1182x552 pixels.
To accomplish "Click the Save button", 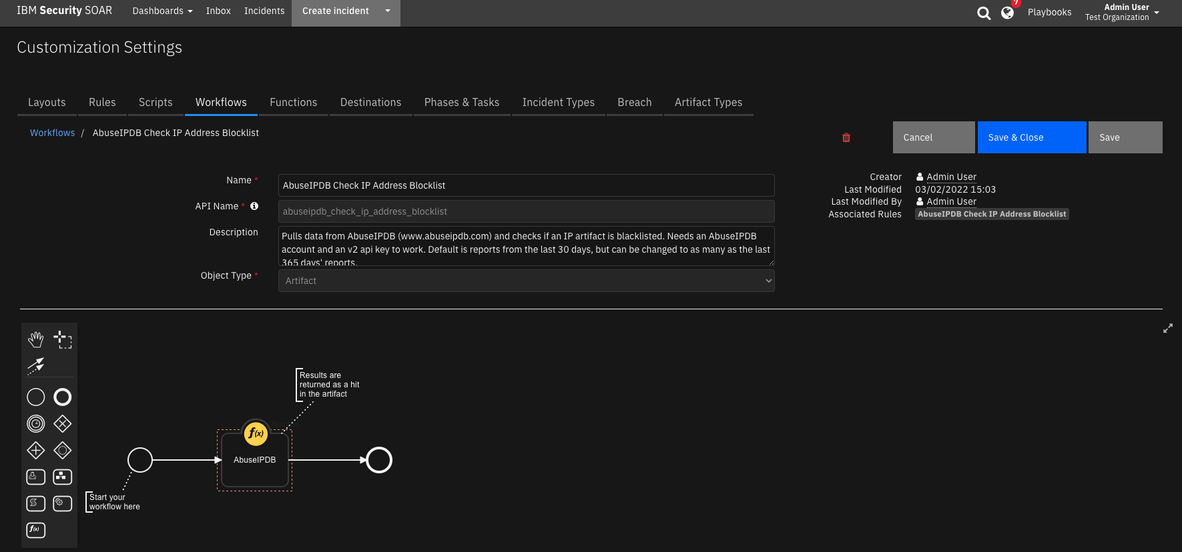I will 1125,137.
